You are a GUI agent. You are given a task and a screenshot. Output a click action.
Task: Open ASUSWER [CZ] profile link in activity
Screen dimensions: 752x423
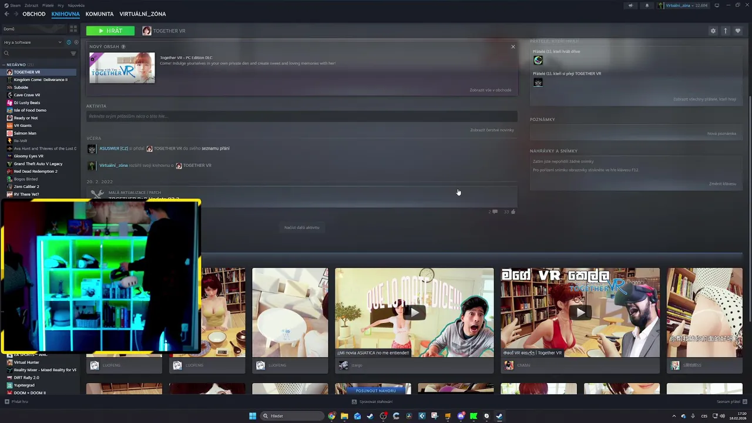(x=113, y=148)
